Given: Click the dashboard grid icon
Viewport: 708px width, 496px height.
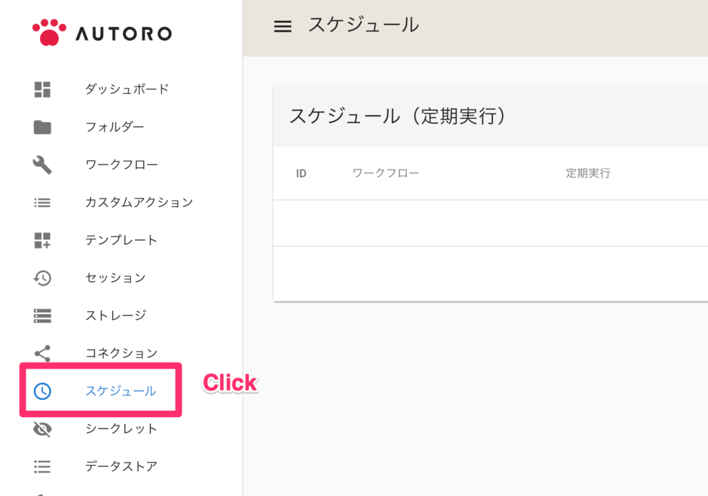Looking at the screenshot, I should [x=42, y=89].
